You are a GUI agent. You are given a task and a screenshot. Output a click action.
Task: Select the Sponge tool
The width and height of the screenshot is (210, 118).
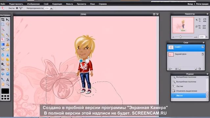point(8,59)
